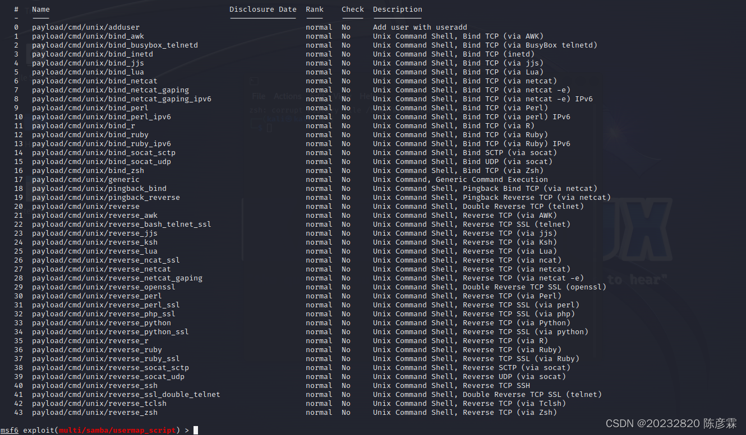Select 'Pingback Bind TCP (via netcat)' description
Screen dimensions: 746x435
[x=530, y=189]
